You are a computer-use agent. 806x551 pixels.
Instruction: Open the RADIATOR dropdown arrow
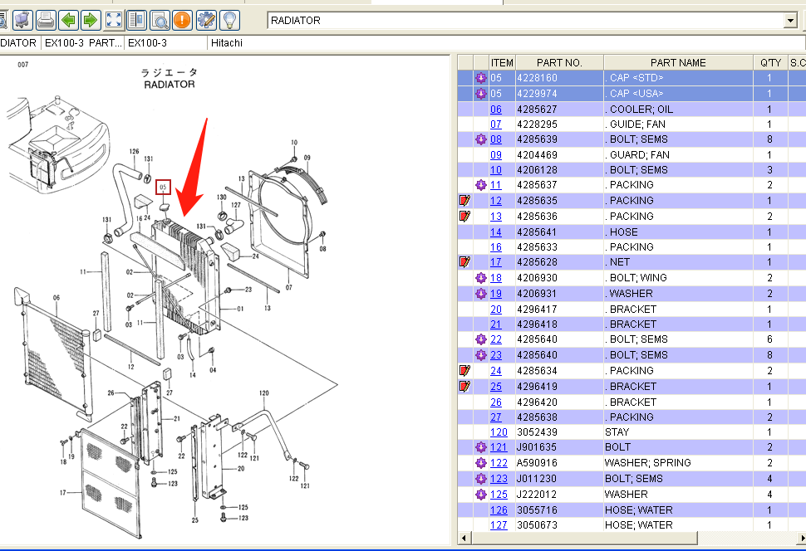[x=789, y=21]
